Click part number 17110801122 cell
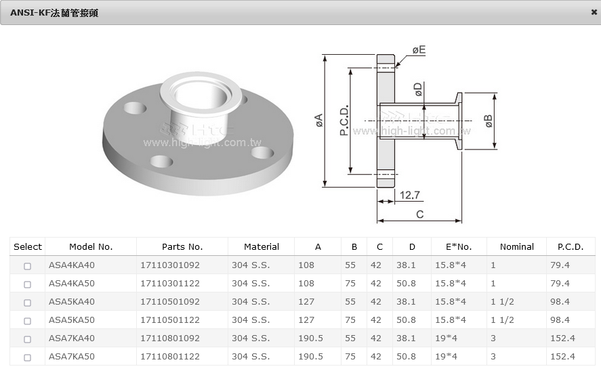 point(170,357)
